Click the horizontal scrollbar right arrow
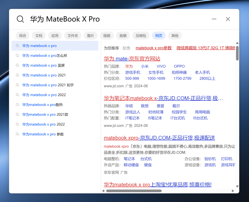Image resolution: width=249 pixels, height=202 pixels. [x=233, y=191]
